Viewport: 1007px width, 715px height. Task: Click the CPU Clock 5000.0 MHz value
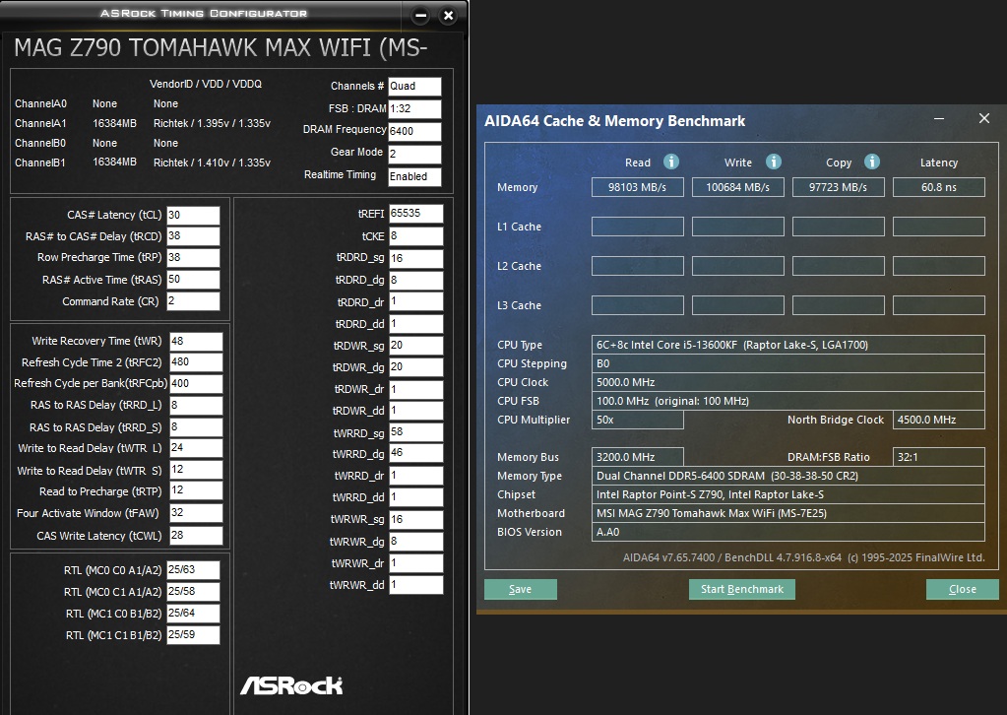pyautogui.click(x=788, y=382)
